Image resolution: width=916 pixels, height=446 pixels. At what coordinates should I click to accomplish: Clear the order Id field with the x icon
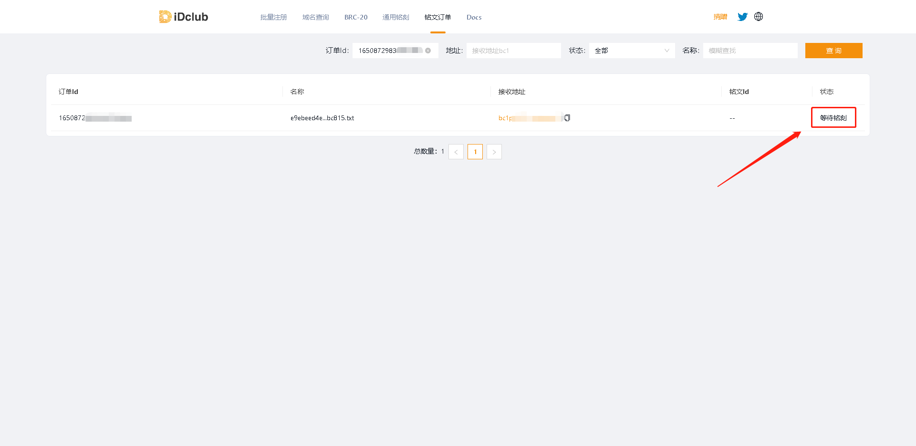(x=428, y=51)
